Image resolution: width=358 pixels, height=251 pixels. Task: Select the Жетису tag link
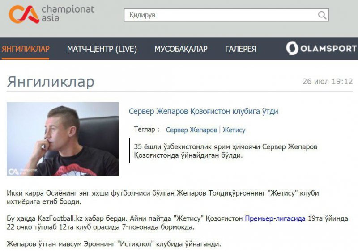click(234, 130)
